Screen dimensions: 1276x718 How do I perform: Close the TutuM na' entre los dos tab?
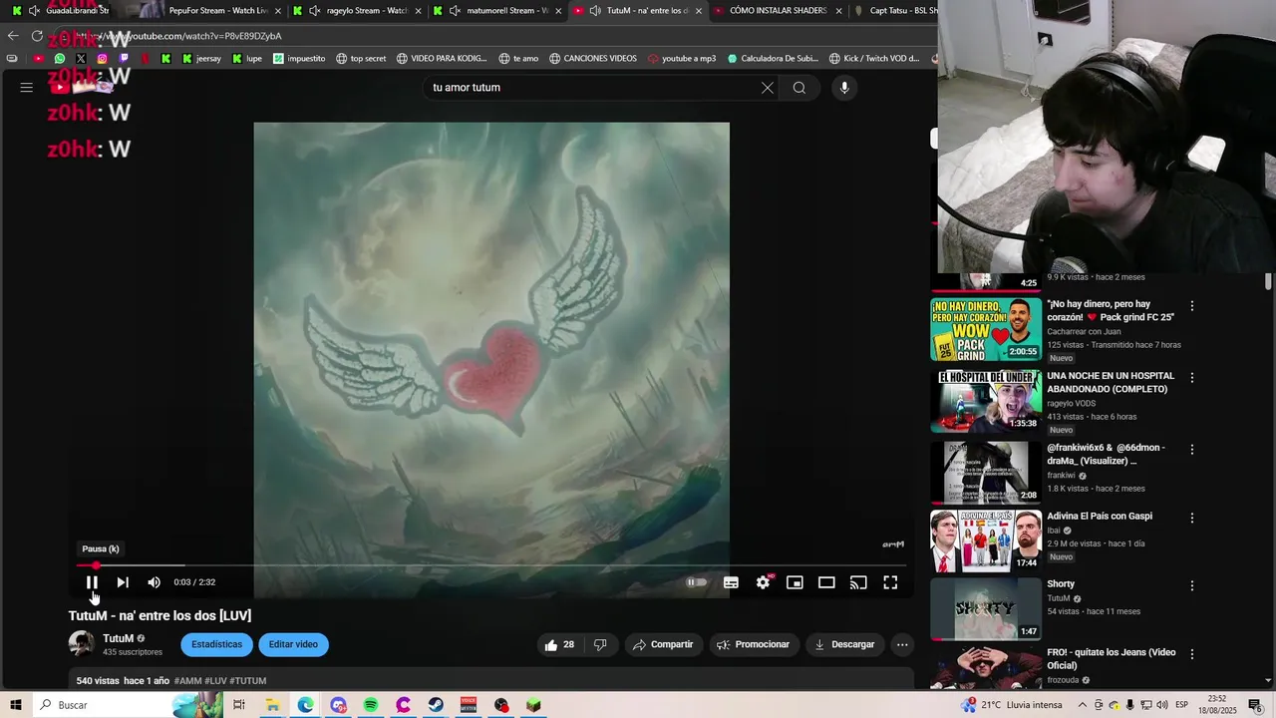698,11
